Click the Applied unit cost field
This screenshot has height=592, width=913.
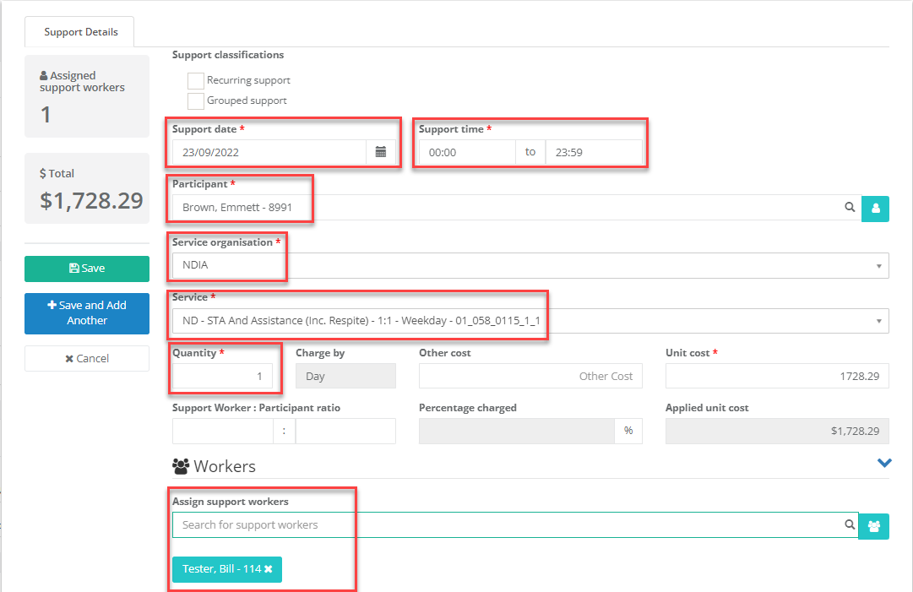tap(777, 432)
